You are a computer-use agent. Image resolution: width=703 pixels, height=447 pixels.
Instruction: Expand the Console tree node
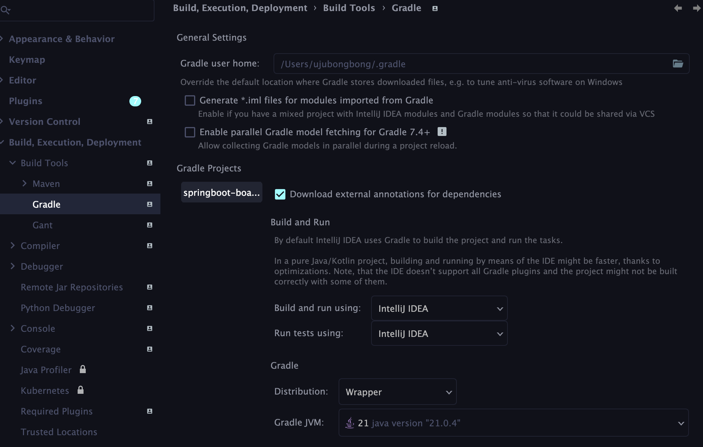click(x=13, y=328)
